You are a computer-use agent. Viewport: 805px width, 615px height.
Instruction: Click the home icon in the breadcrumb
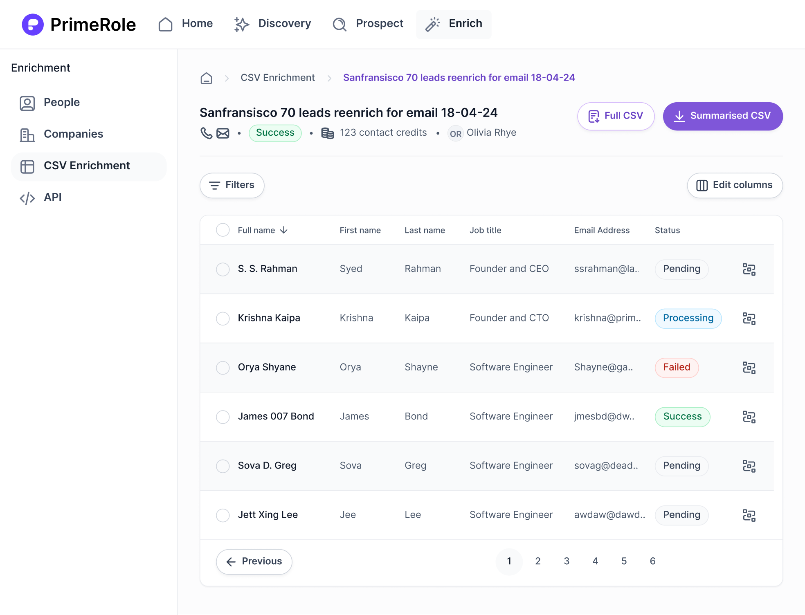(207, 78)
